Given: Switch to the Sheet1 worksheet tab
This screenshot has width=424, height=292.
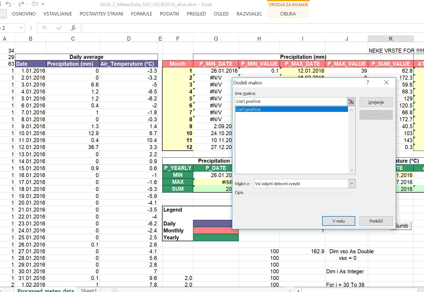Looking at the screenshot, I should tap(89, 290).
